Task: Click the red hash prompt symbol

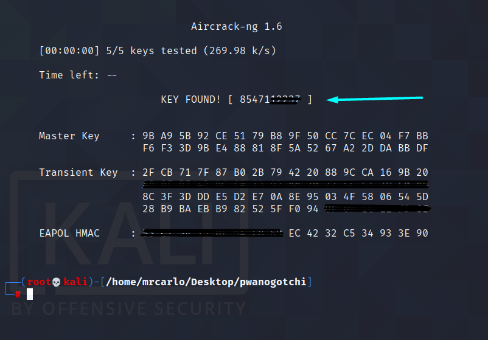Action: (x=18, y=294)
